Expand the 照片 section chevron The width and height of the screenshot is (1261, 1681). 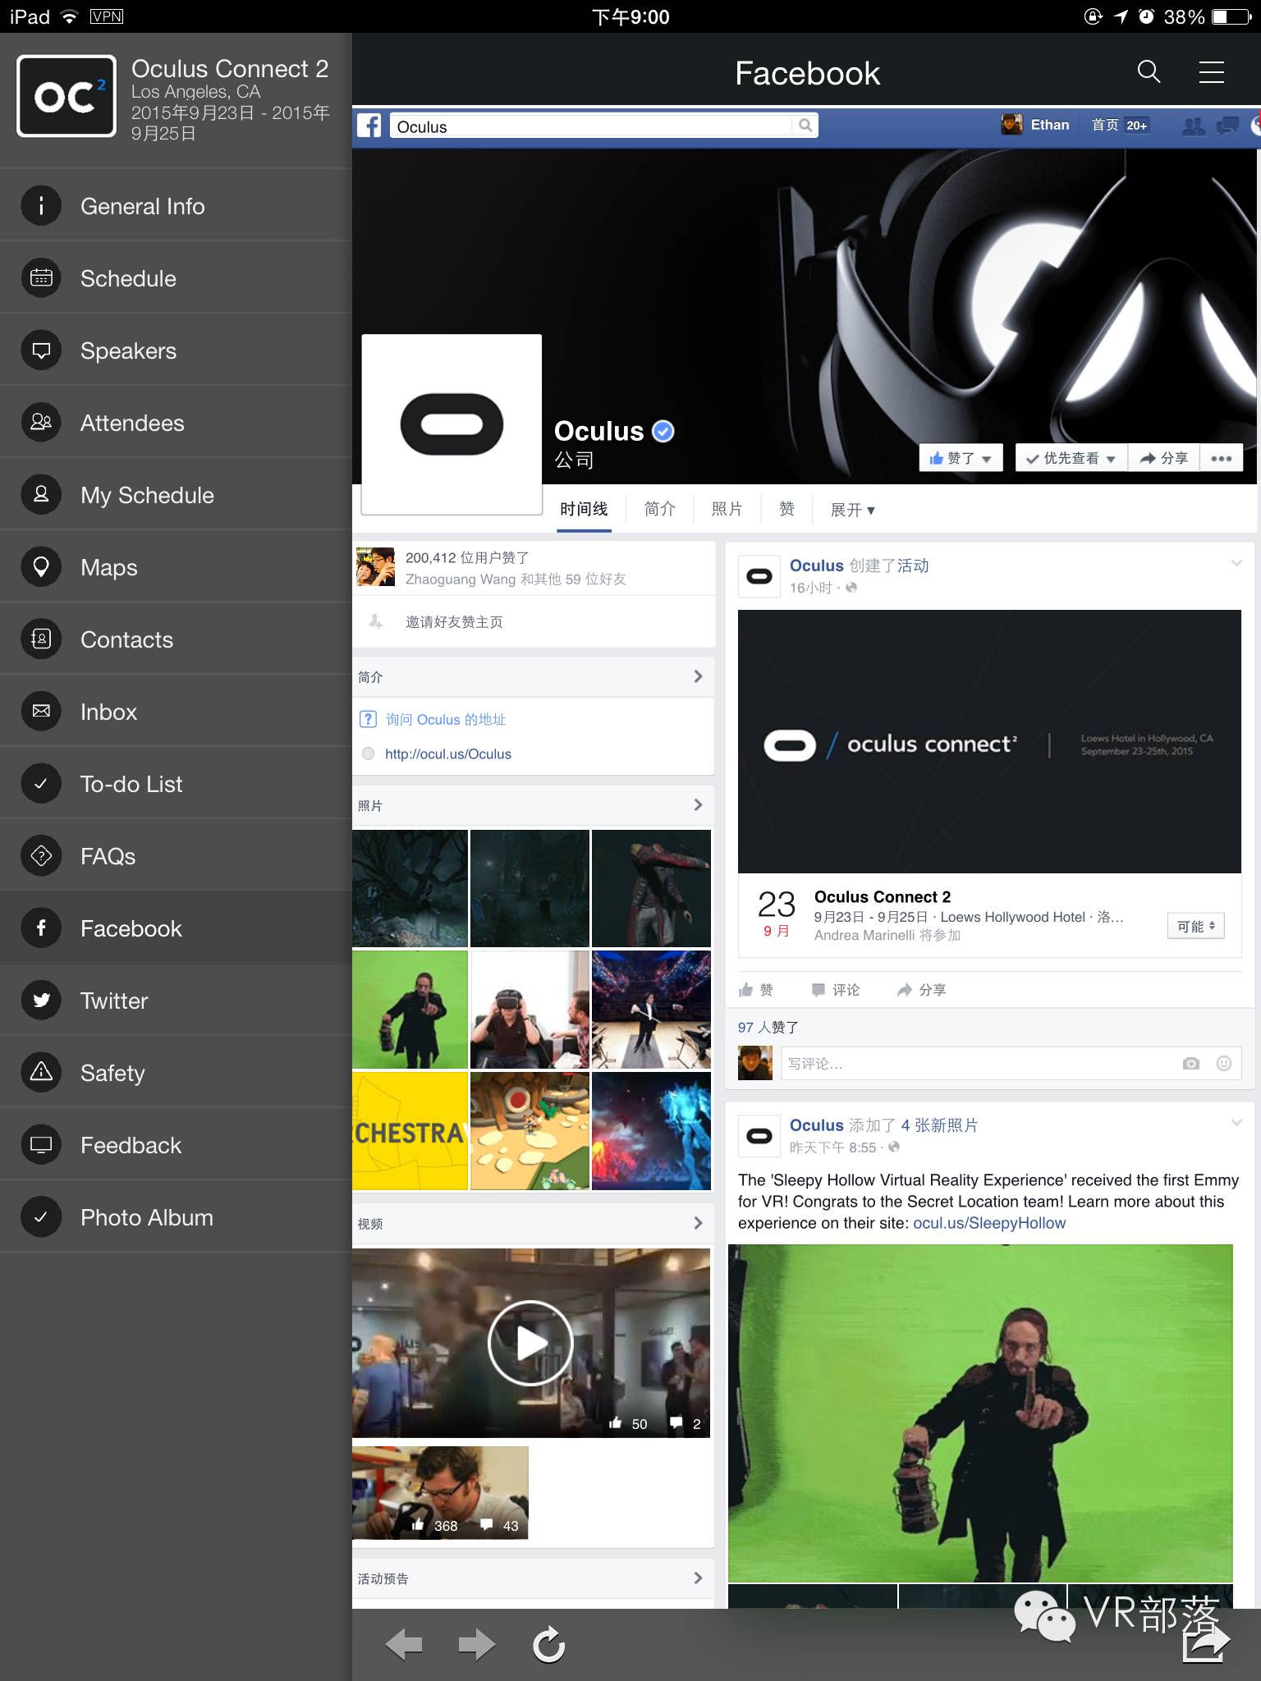click(698, 805)
